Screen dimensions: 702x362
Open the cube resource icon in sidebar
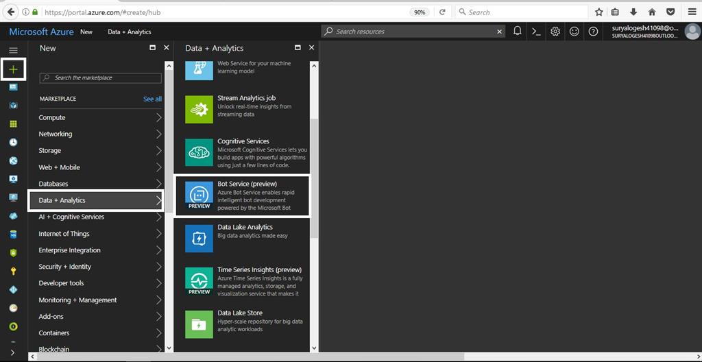pos(13,106)
